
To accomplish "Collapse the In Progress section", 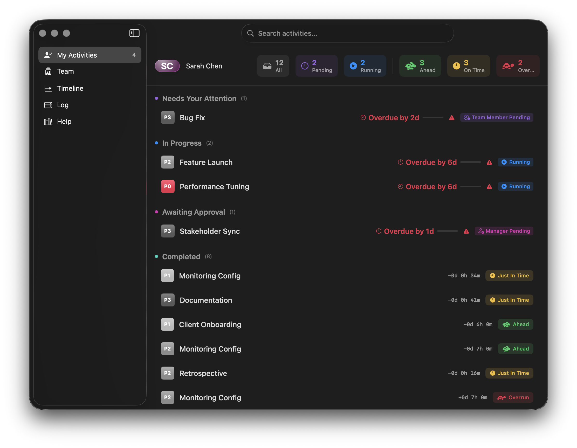I will coord(182,143).
